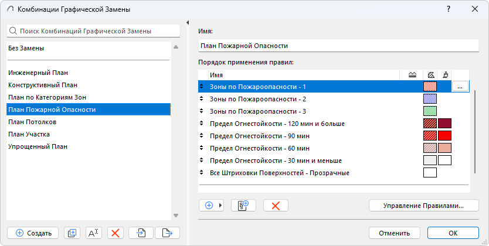
Task: Click the blue fill swatch for Зоны 2
Action: tap(430, 99)
